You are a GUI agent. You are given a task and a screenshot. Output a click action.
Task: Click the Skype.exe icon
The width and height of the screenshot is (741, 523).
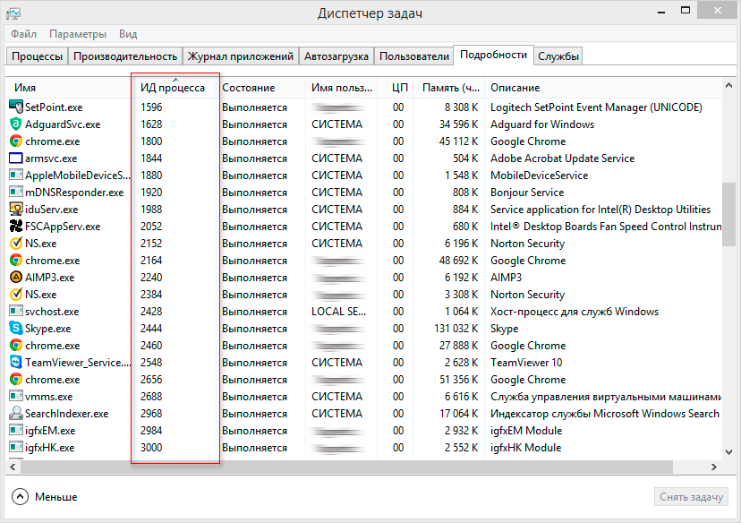(16, 328)
